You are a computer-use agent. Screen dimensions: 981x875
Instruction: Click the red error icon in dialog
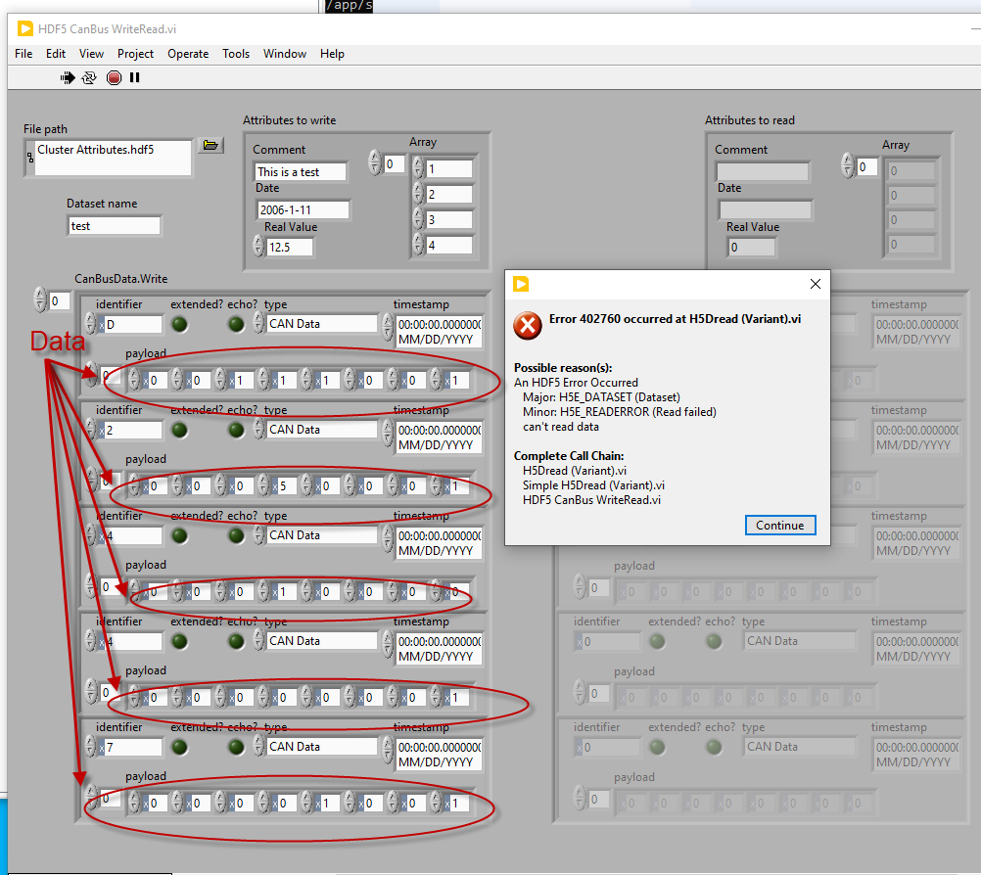click(x=528, y=325)
